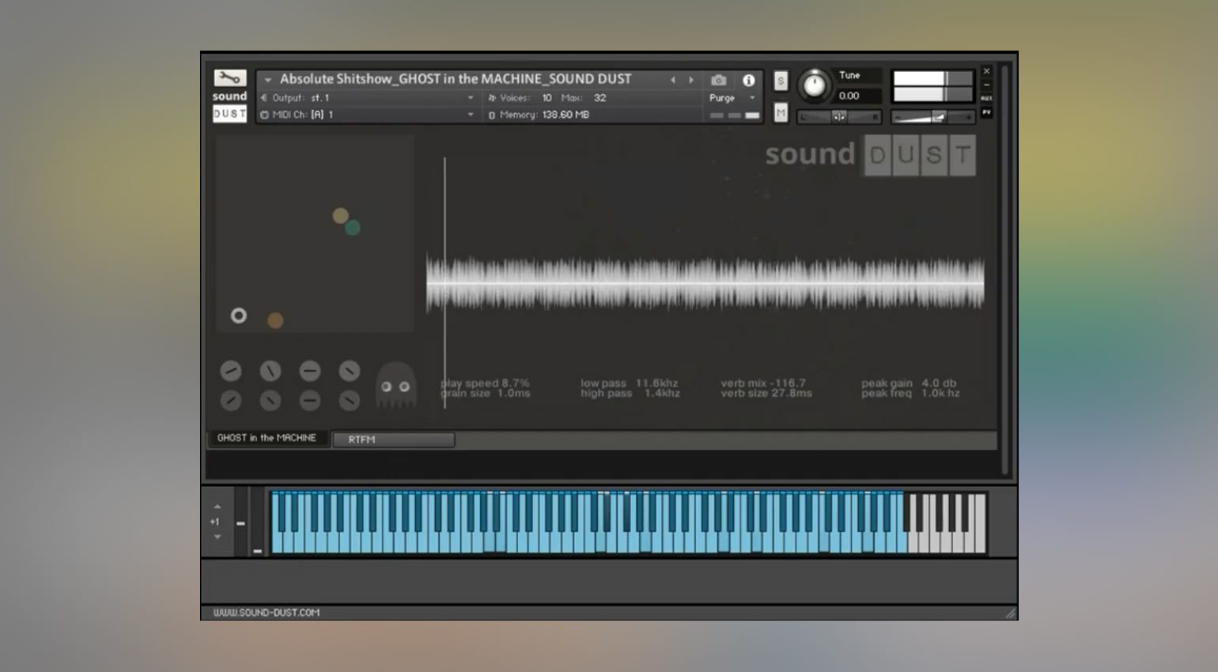Click the grain size 1.0ms readout

click(485, 393)
